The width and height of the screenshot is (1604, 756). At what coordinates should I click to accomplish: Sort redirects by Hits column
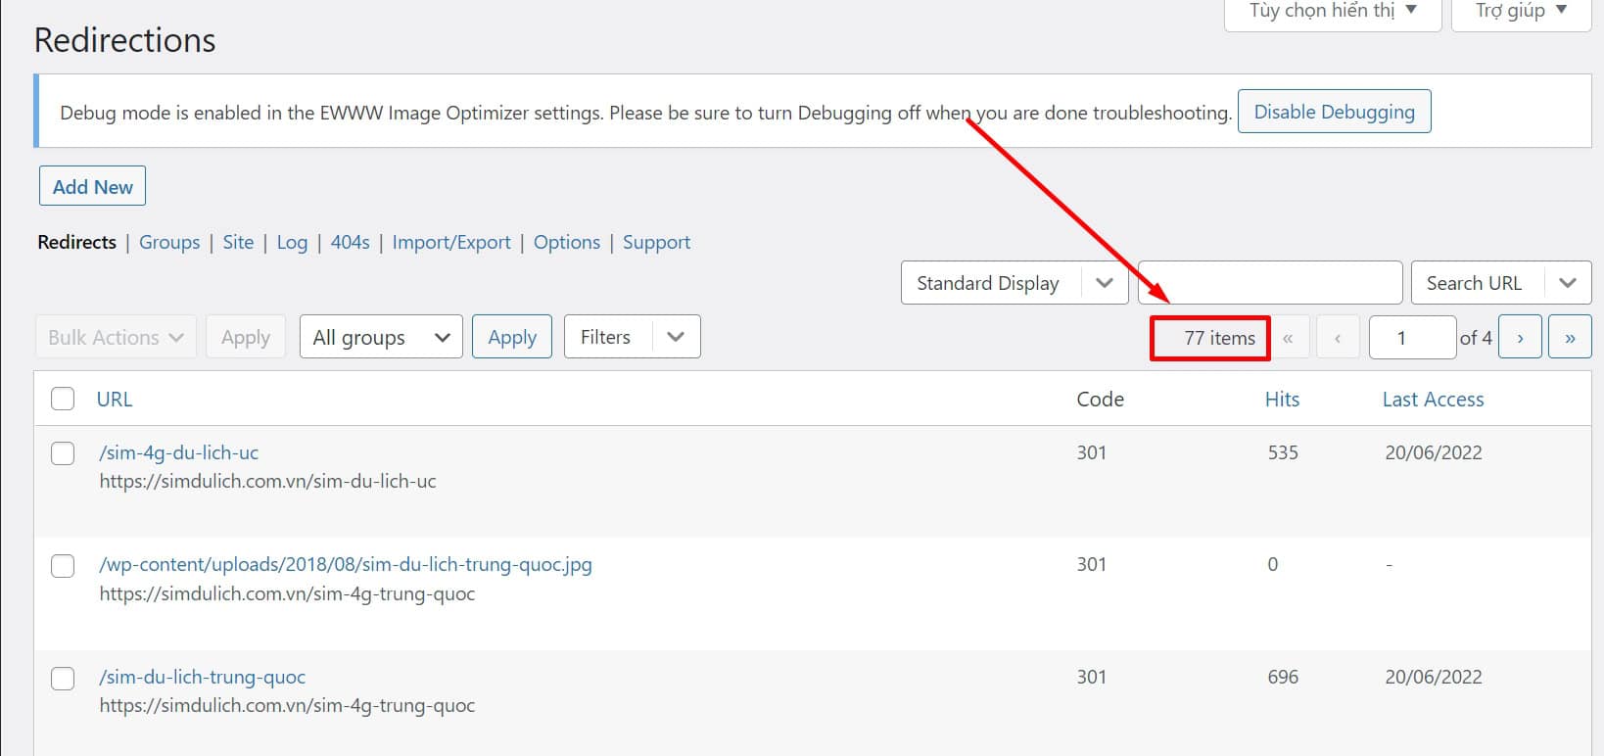[x=1282, y=399]
